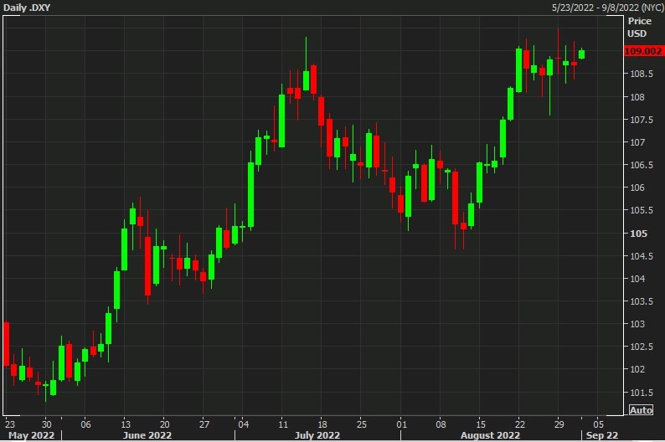Click the bold 105 price axis label
665x442 pixels.
click(x=638, y=233)
